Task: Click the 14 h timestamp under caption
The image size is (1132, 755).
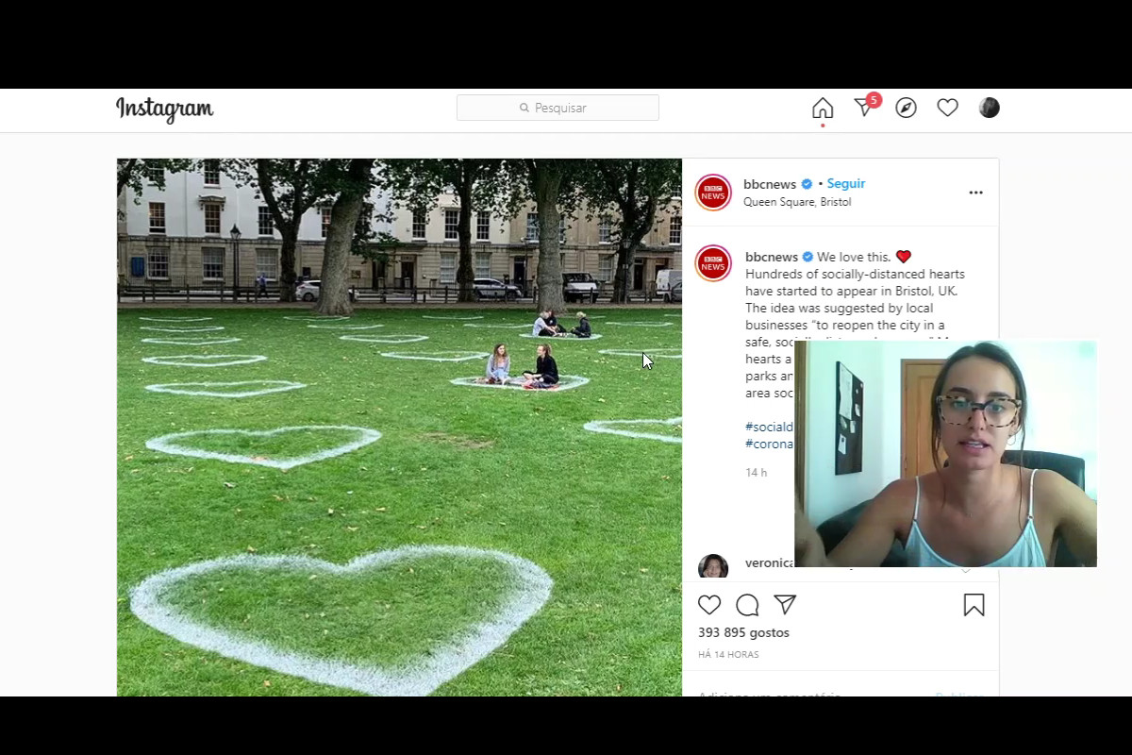Action: point(757,473)
